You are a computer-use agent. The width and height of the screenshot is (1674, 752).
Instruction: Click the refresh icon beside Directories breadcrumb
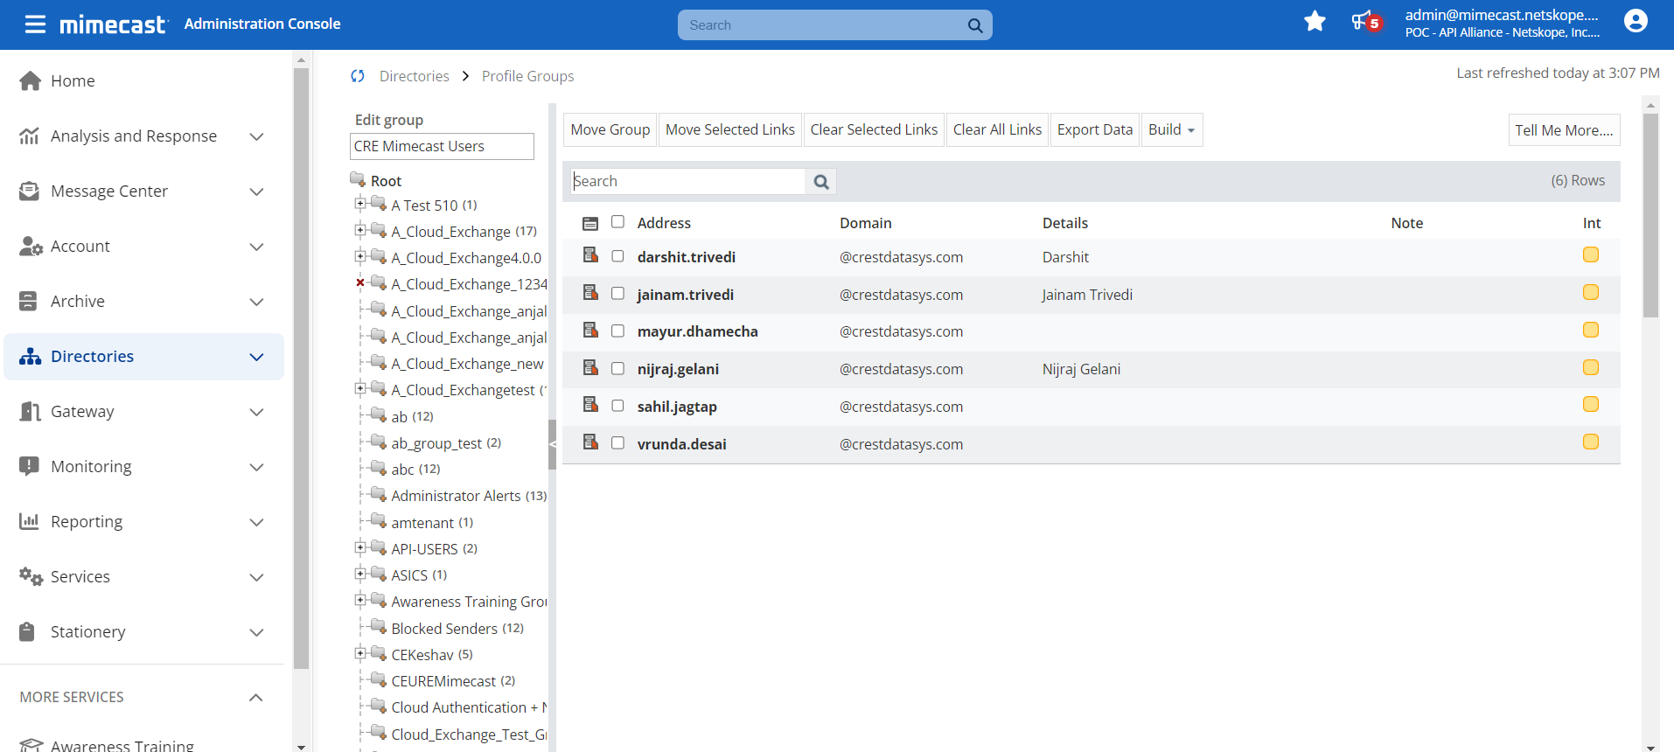(358, 76)
